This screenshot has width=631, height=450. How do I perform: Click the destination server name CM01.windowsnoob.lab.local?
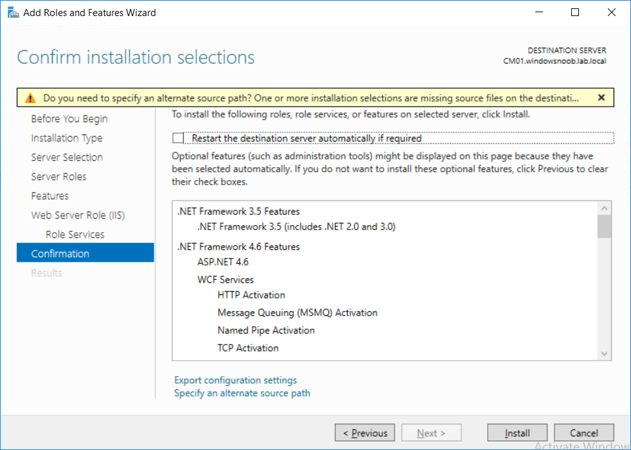pyautogui.click(x=555, y=61)
